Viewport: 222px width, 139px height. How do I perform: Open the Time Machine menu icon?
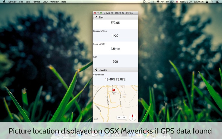click(x=149, y=2)
